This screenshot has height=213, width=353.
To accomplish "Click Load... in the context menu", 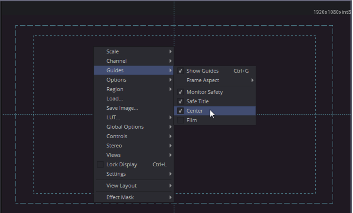I will pyautogui.click(x=115, y=99).
